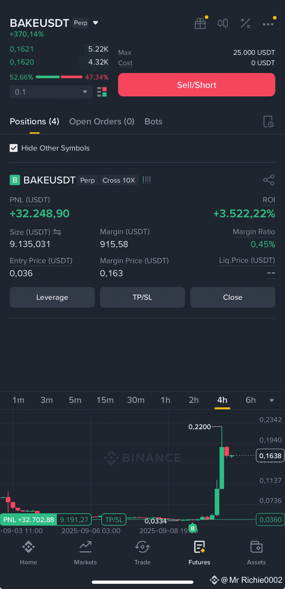Tap the 9.191,27 size tag on chart

point(74,520)
